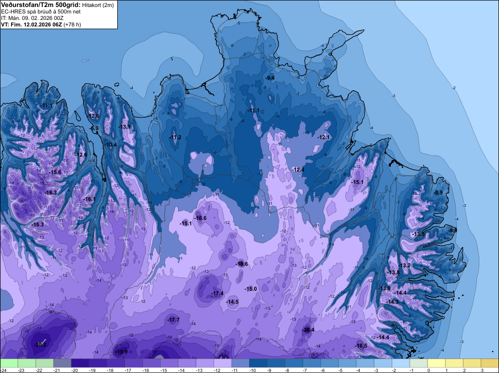499x373 pixels.
Task: Click the -19.9 temperature label
Action: pos(121,352)
